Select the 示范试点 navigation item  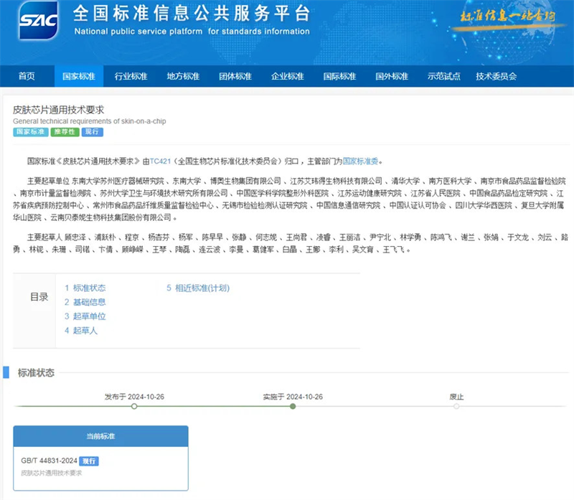(443, 77)
